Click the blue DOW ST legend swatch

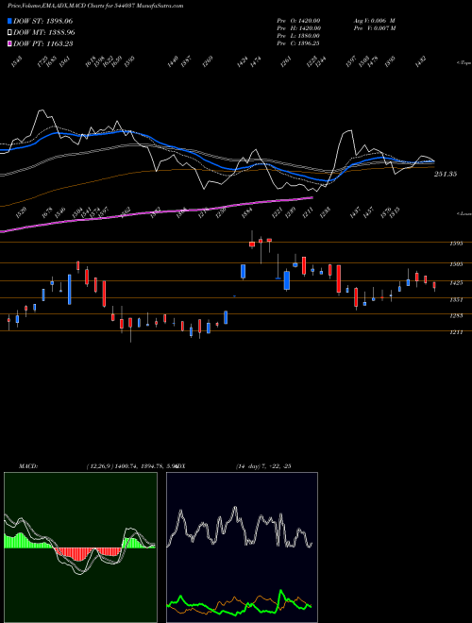tap(10, 21)
